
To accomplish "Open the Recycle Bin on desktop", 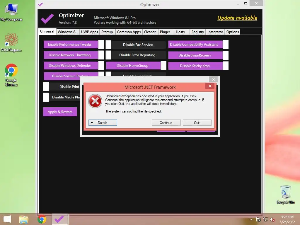I will (285, 195).
